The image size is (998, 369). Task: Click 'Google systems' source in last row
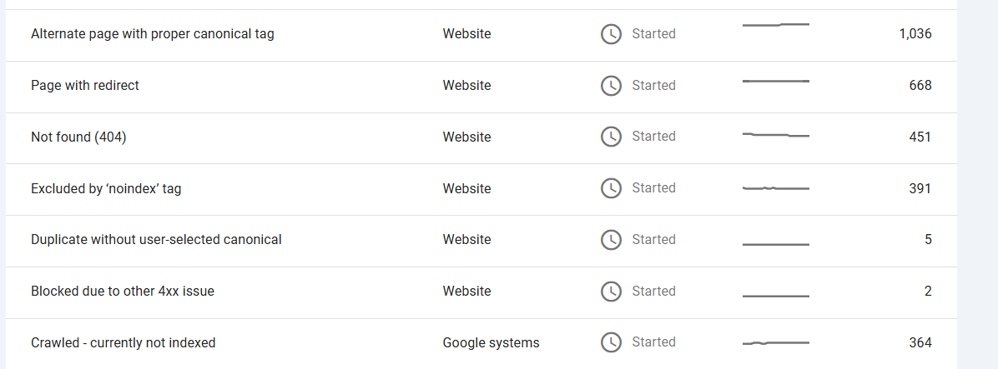(491, 343)
